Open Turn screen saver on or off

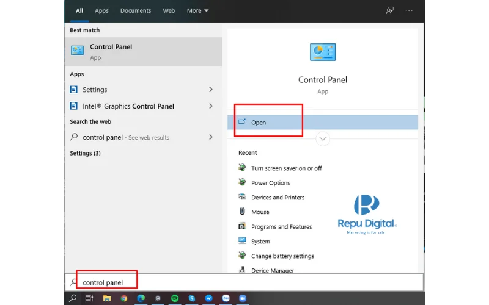click(x=286, y=168)
